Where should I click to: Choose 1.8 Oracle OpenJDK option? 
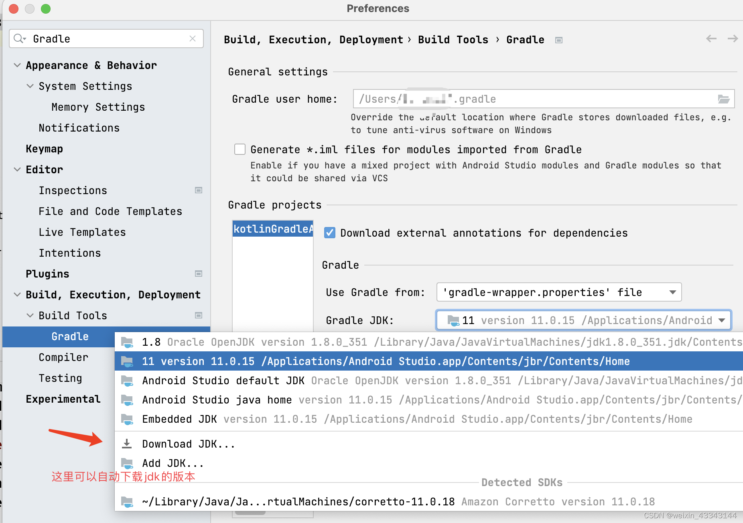(429, 342)
